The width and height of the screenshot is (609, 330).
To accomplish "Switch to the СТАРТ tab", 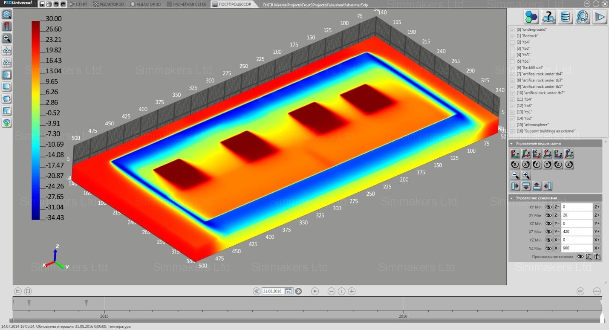I will 78,4.
